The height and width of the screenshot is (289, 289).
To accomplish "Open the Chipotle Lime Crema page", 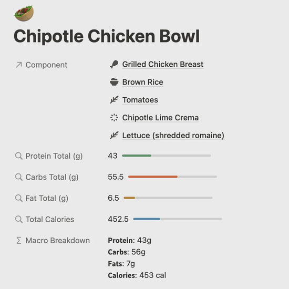I will pyautogui.click(x=160, y=118).
